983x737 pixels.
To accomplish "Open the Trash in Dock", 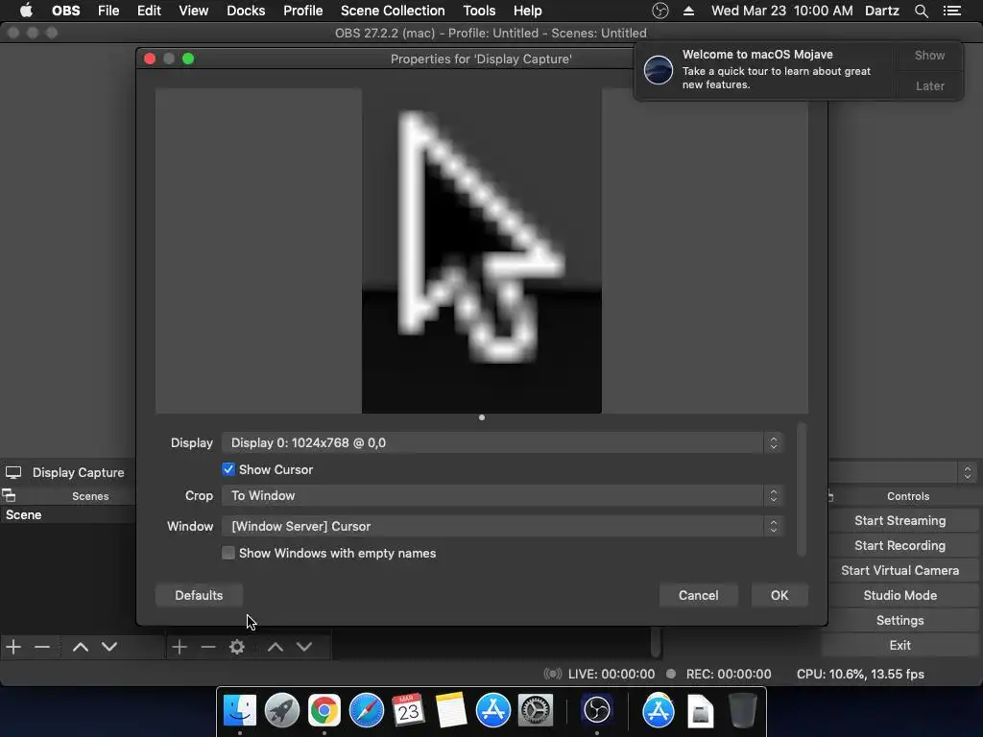I will (x=743, y=710).
